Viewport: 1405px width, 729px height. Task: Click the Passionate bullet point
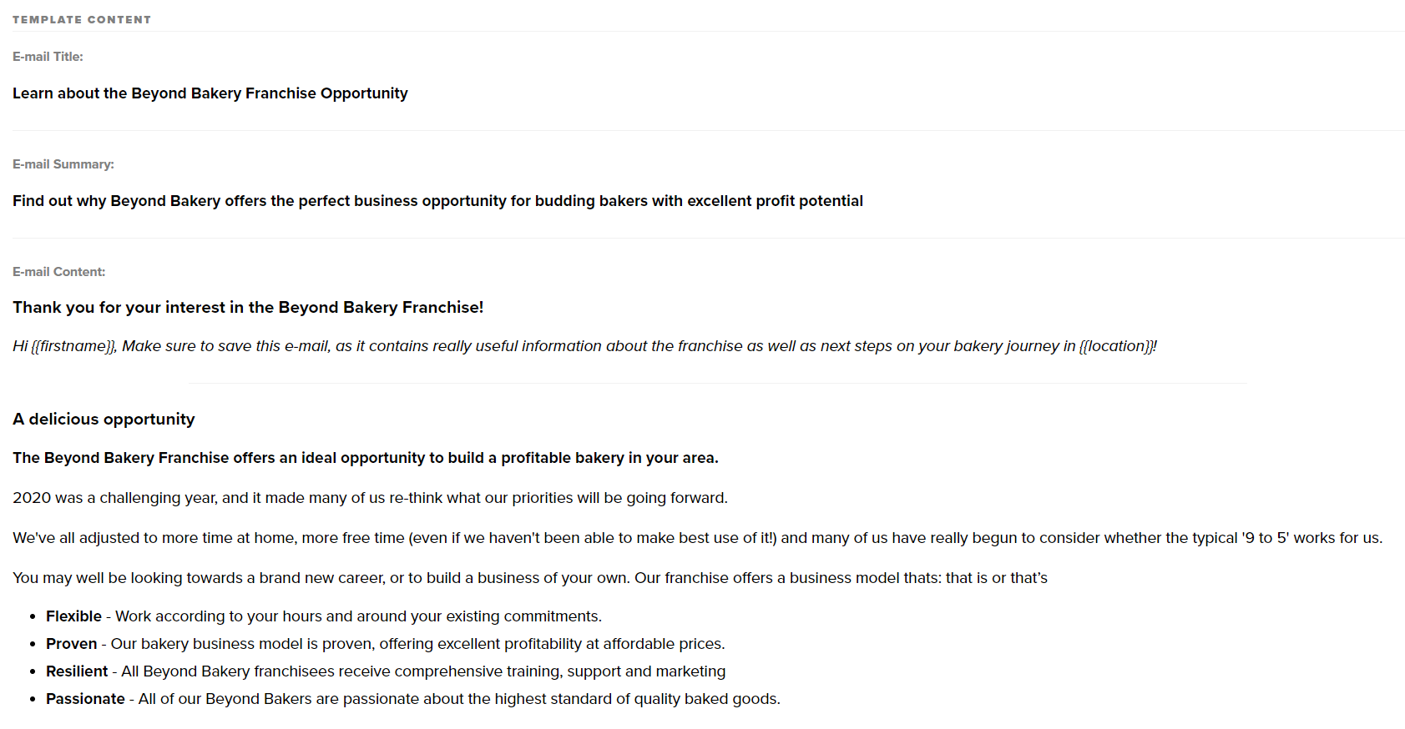coord(413,699)
